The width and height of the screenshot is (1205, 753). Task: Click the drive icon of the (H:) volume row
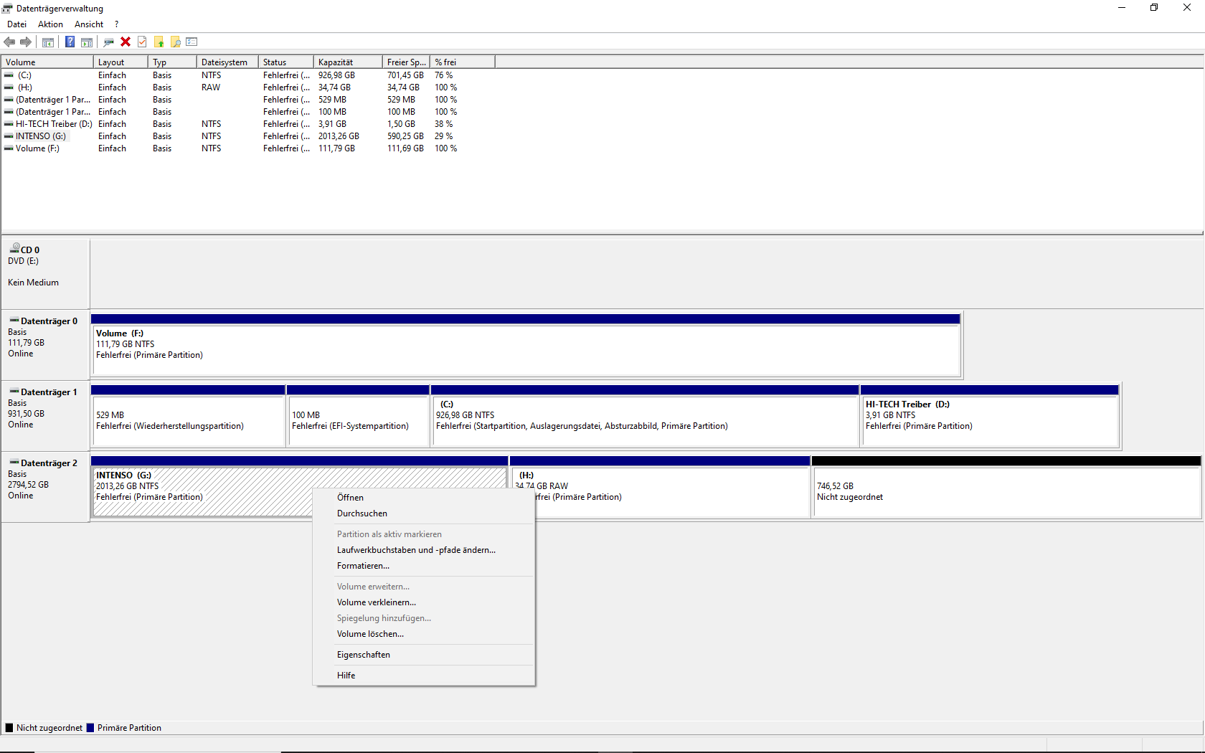click(9, 87)
